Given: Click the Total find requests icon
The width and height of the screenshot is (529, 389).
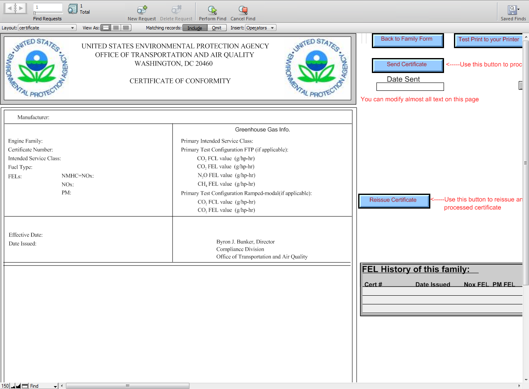Looking at the screenshot, I should (x=73, y=9).
